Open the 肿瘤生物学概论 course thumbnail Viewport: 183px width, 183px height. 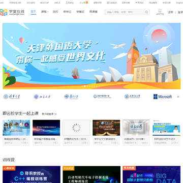point(16,128)
